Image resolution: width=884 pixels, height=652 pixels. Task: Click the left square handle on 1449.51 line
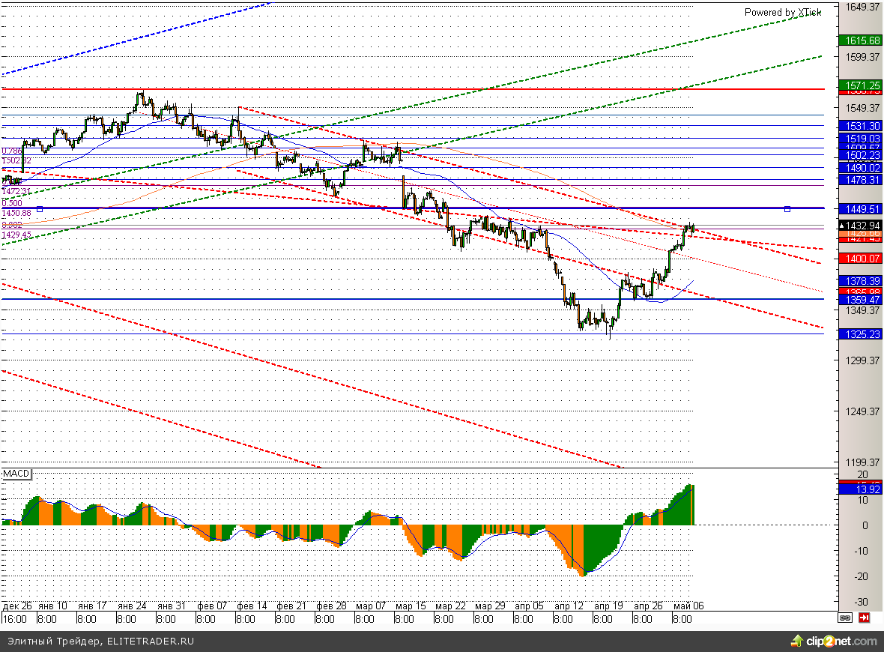[x=40, y=209]
